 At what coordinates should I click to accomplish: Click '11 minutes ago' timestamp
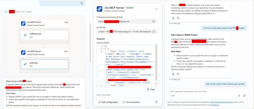click(174, 80)
